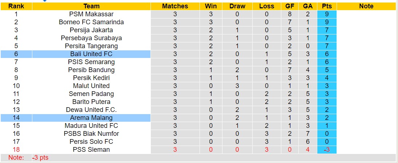Select the Malut United team entry
398x163 pixels.
(91, 86)
